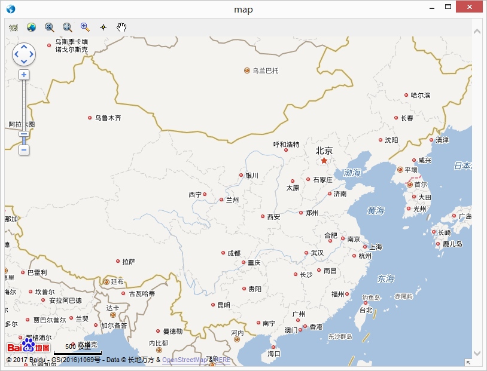
Task: Click the scroll up arrow at right
Action: point(477,31)
